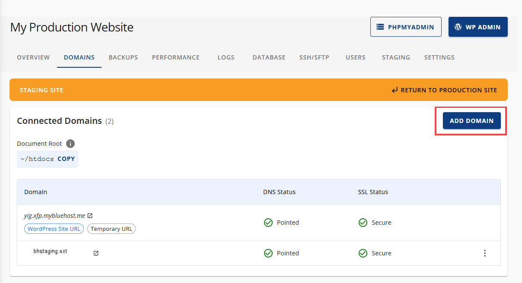Click the bhstaging.ext domain text
This screenshot has width=522, height=283.
50,251
